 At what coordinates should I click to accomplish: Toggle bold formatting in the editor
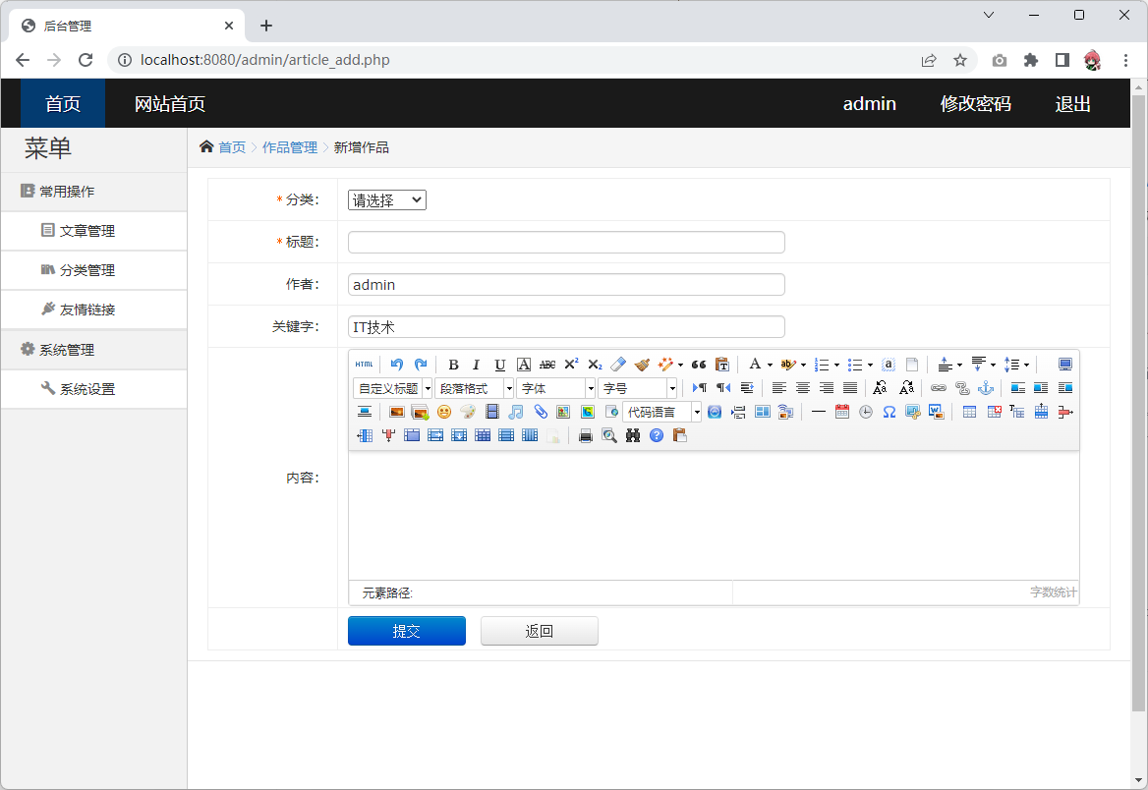(453, 365)
